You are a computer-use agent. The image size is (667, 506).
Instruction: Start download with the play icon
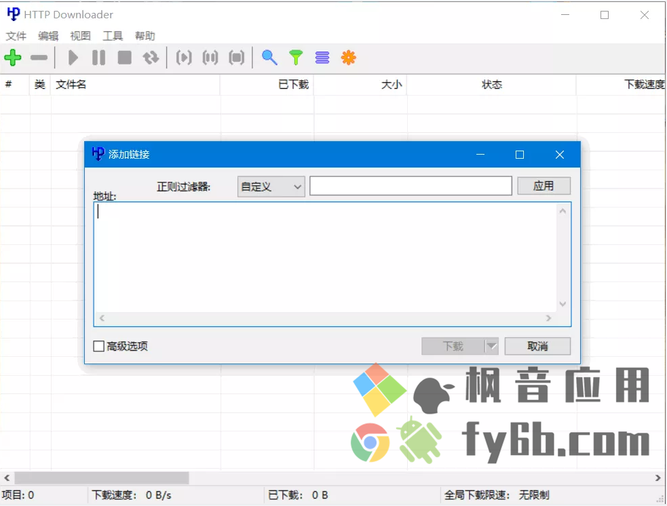[73, 58]
